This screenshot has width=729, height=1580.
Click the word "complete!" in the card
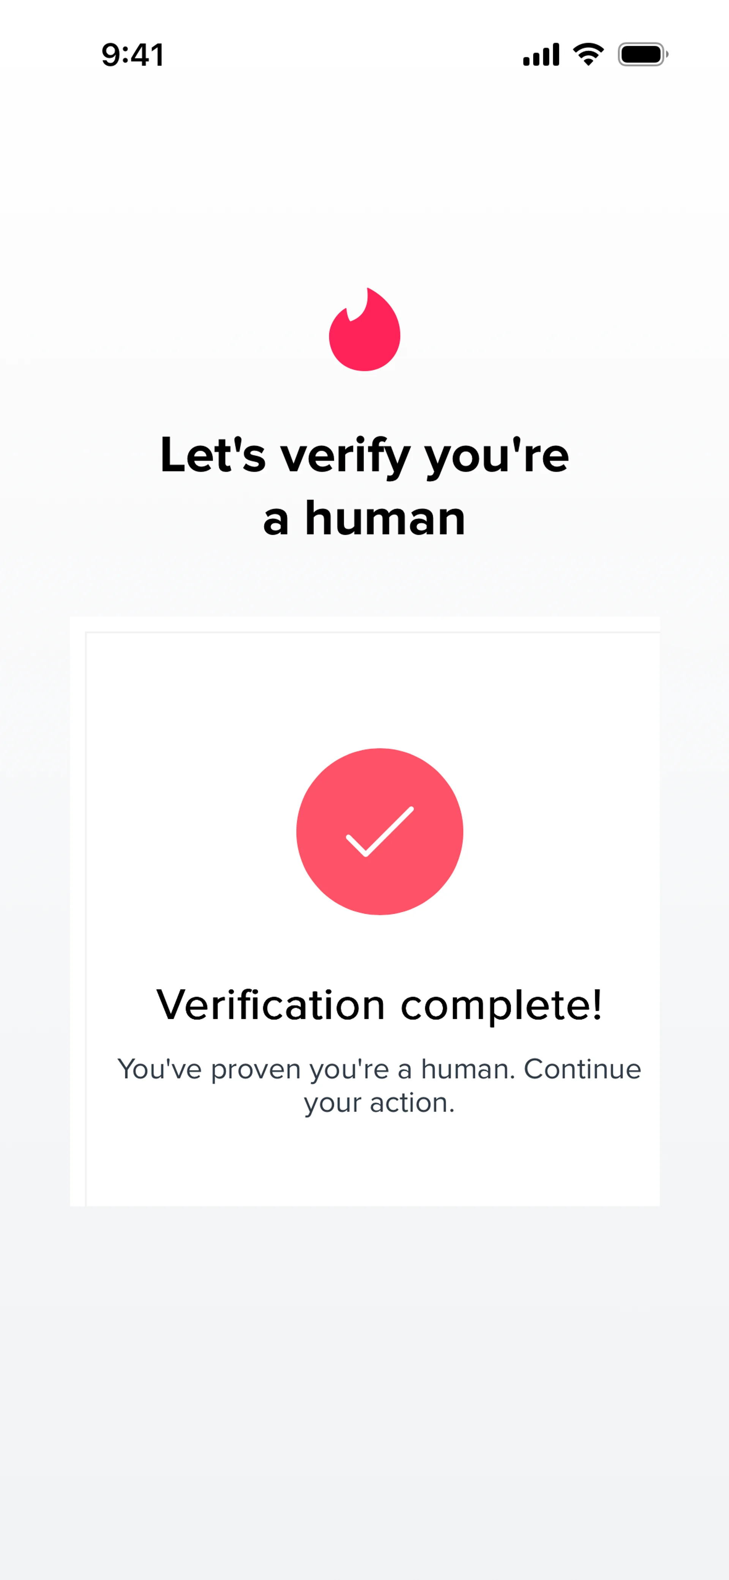[x=501, y=1005]
